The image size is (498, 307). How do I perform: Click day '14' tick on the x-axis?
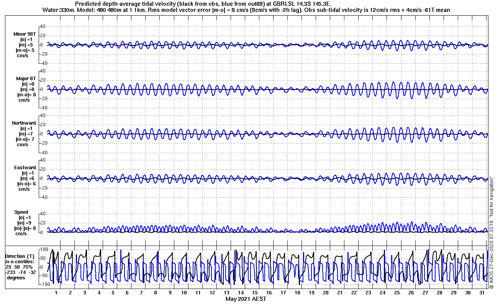241,292
